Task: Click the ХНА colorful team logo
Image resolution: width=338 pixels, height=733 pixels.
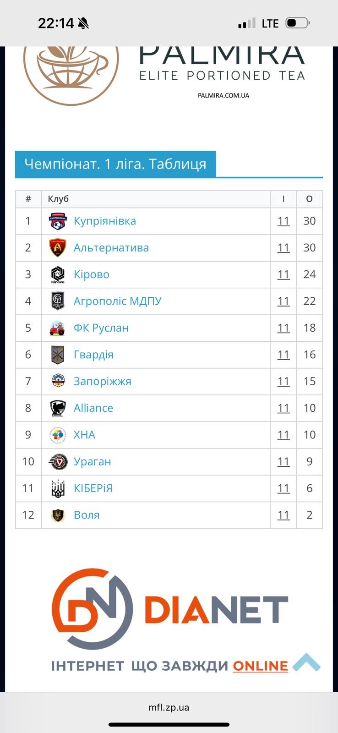Action: click(x=58, y=435)
